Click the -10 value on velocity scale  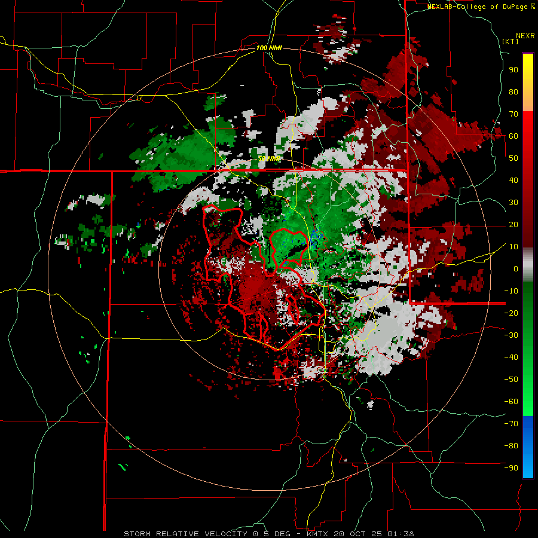tap(511, 291)
